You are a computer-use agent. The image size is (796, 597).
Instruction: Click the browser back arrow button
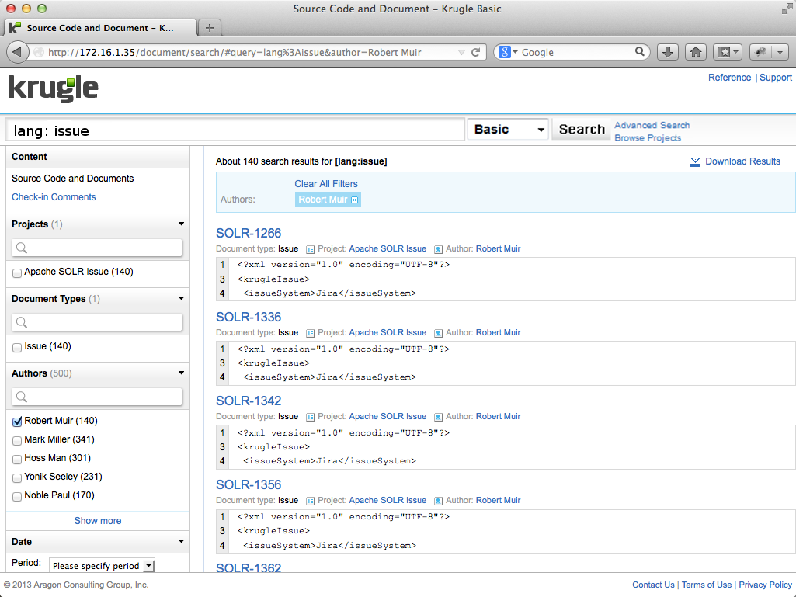(x=17, y=52)
